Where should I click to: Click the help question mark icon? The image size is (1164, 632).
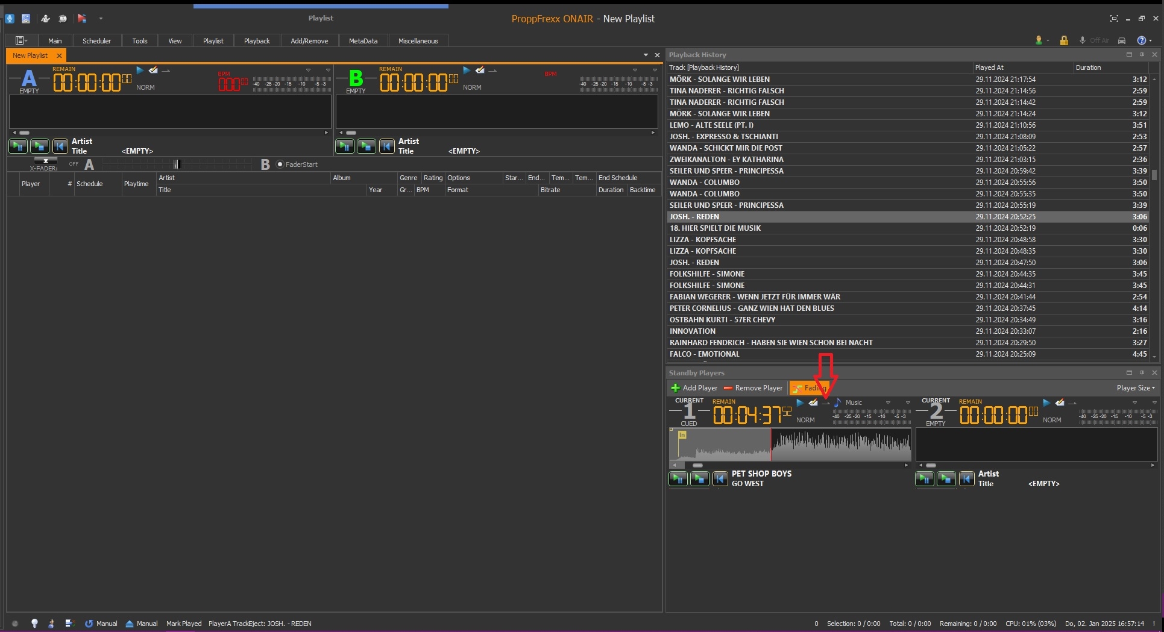[x=1141, y=40]
